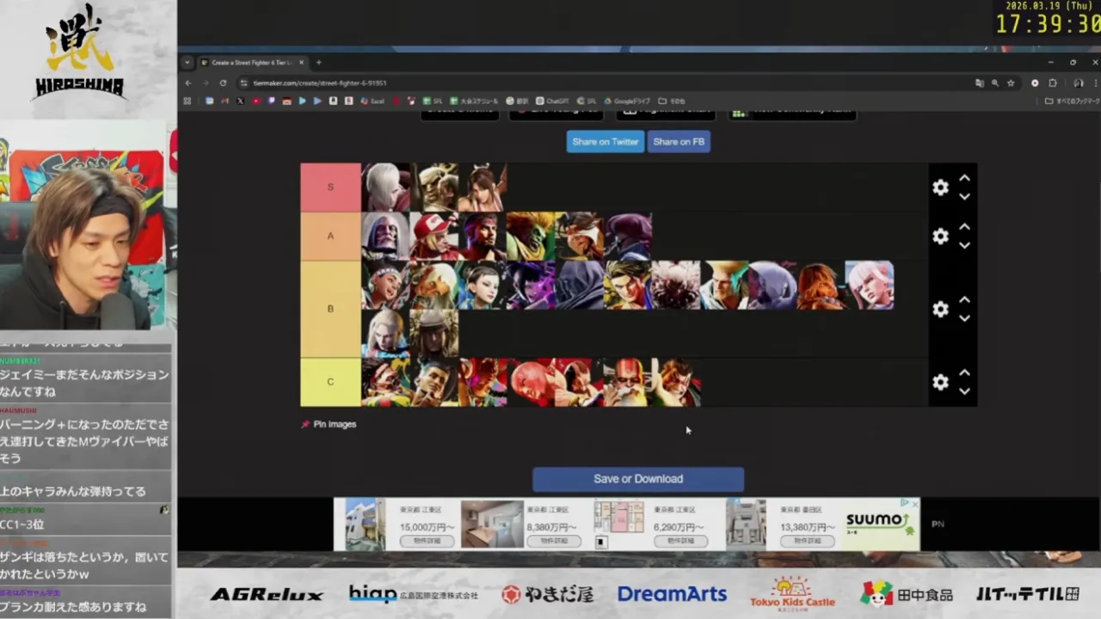Image resolution: width=1101 pixels, height=619 pixels.
Task: Open the apps grid icon in bookmarks bar
Action: (188, 101)
